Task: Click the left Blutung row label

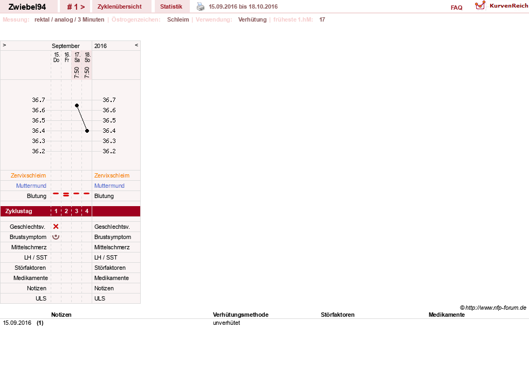Action: [x=37, y=196]
